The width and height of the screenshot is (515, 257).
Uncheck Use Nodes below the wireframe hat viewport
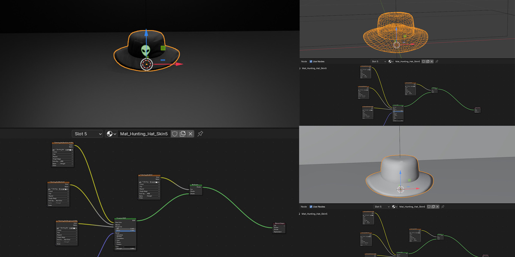311,62
